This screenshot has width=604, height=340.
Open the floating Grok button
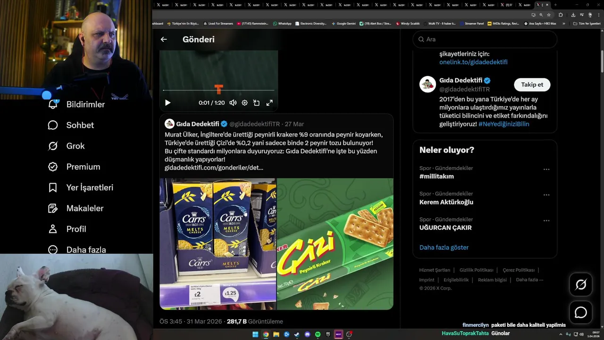coord(581,284)
